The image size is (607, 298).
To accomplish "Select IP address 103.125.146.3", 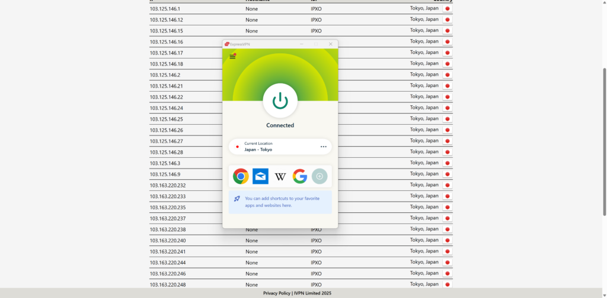I will point(165,163).
